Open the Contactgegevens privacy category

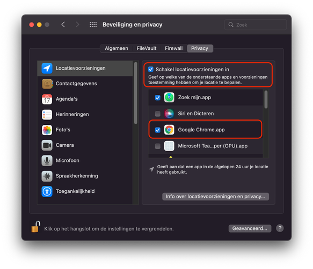(x=85, y=84)
